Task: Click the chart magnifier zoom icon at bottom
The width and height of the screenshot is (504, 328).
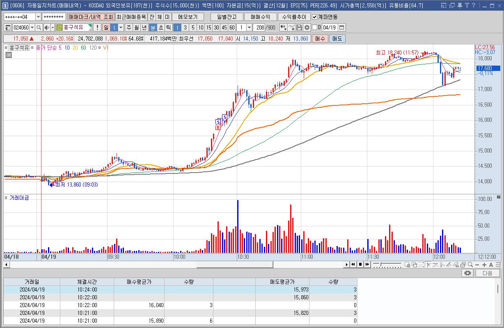Action: (x=471, y=264)
